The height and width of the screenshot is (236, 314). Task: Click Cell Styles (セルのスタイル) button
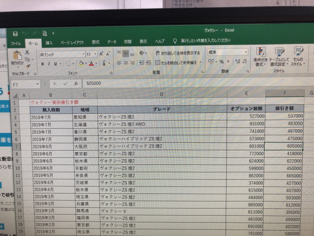click(x=298, y=56)
